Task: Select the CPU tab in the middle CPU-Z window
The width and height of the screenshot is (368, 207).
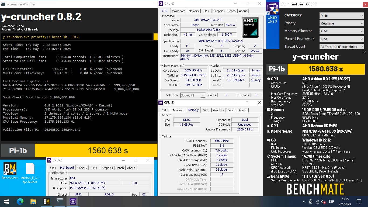Action: 164,110
